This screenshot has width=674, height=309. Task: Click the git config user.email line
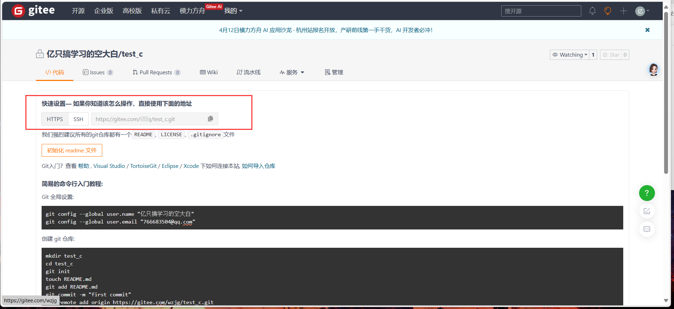click(x=120, y=222)
